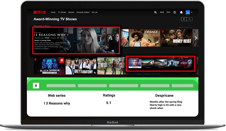Open the gift icon in header

(175, 12)
